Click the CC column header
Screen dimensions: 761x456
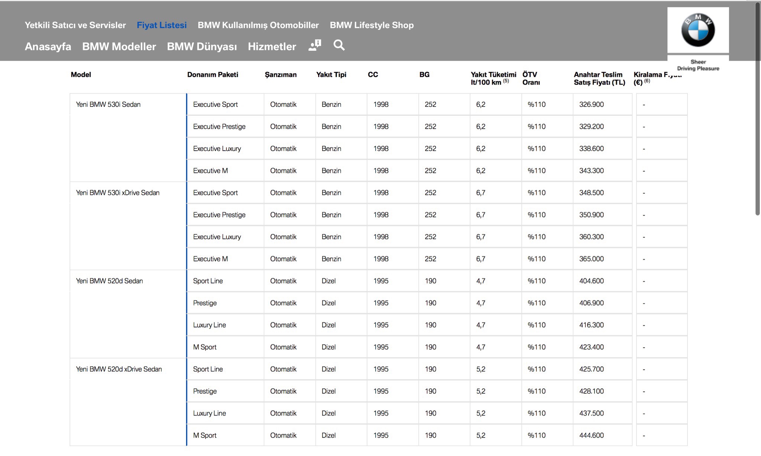[x=373, y=75]
